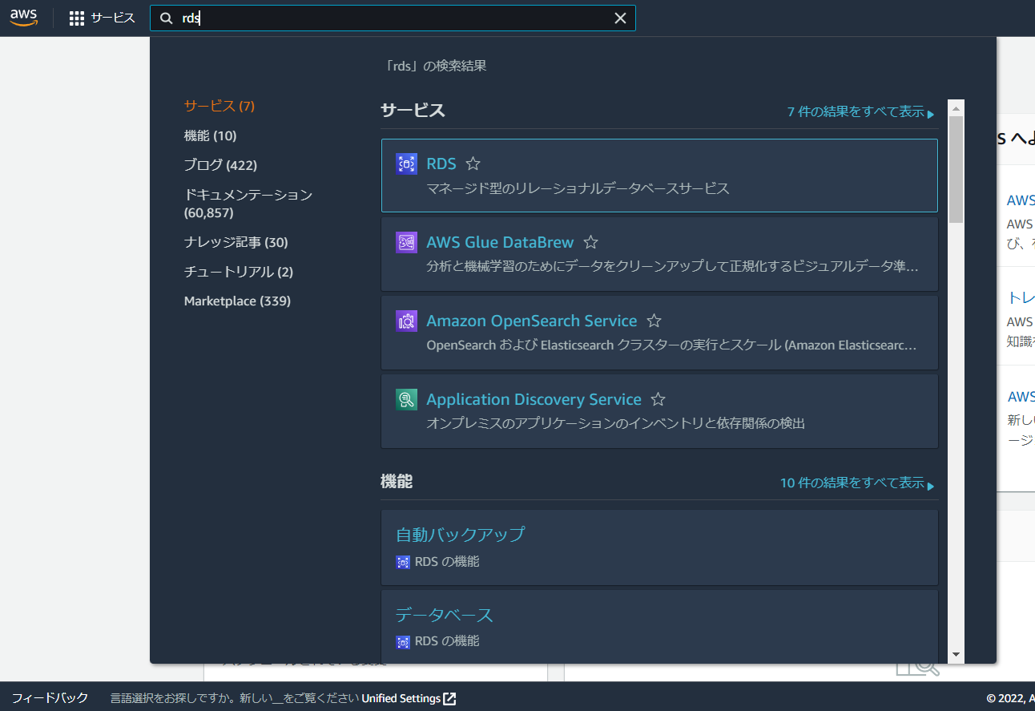Image resolution: width=1035 pixels, height=711 pixels.
Task: Open the データベース feature
Action: 445,615
